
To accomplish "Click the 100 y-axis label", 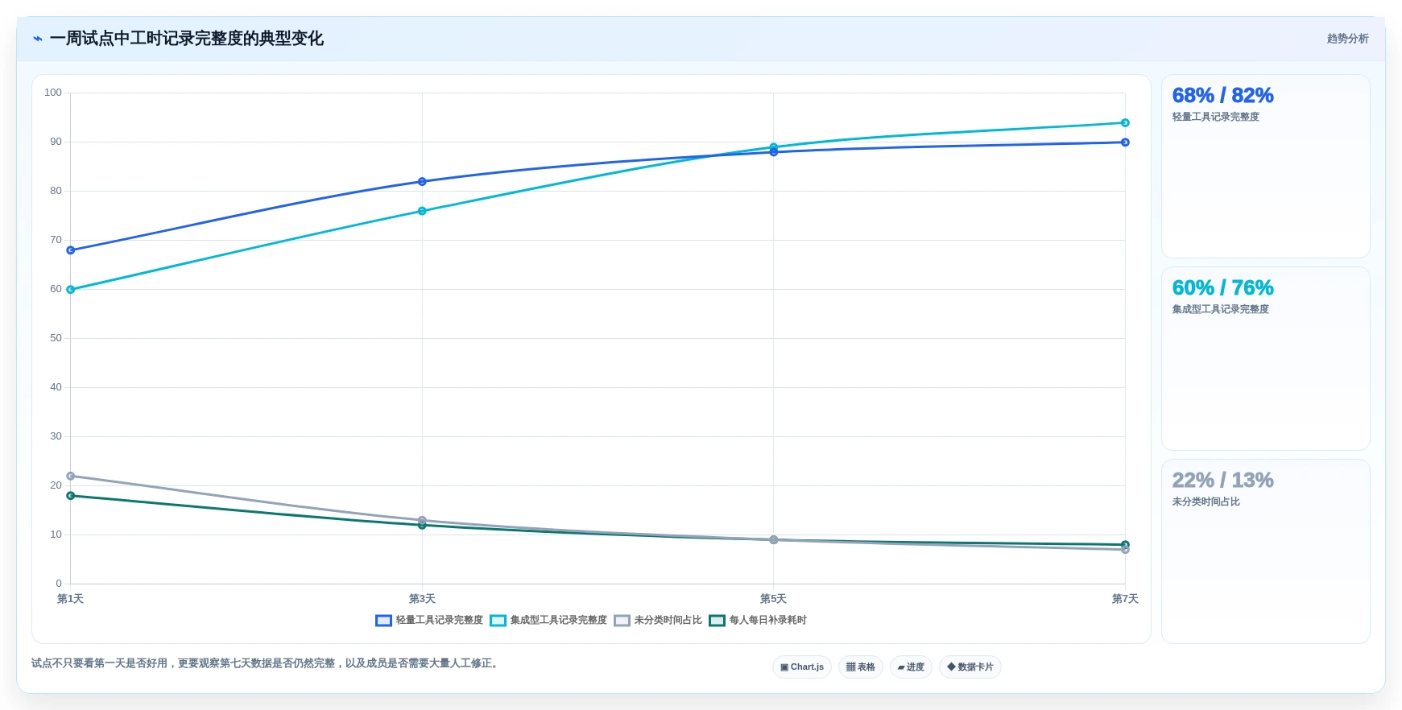I will pyautogui.click(x=53, y=93).
